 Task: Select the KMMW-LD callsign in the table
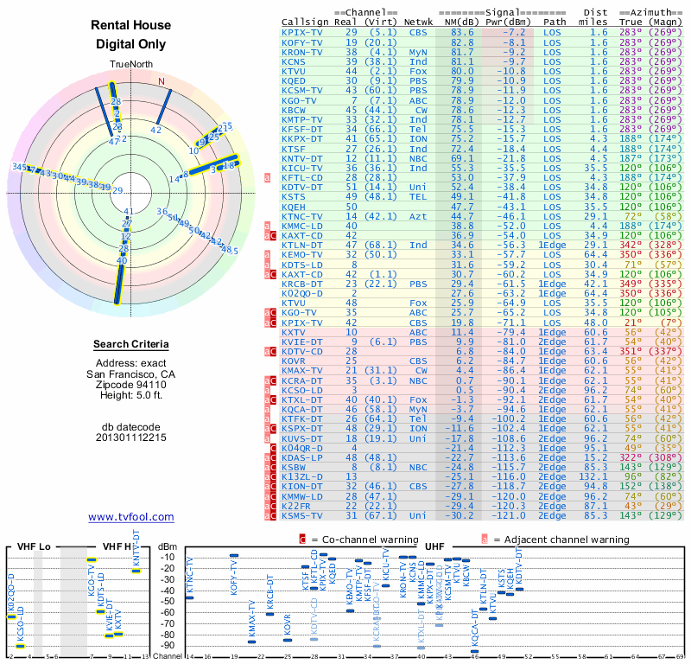(x=301, y=497)
